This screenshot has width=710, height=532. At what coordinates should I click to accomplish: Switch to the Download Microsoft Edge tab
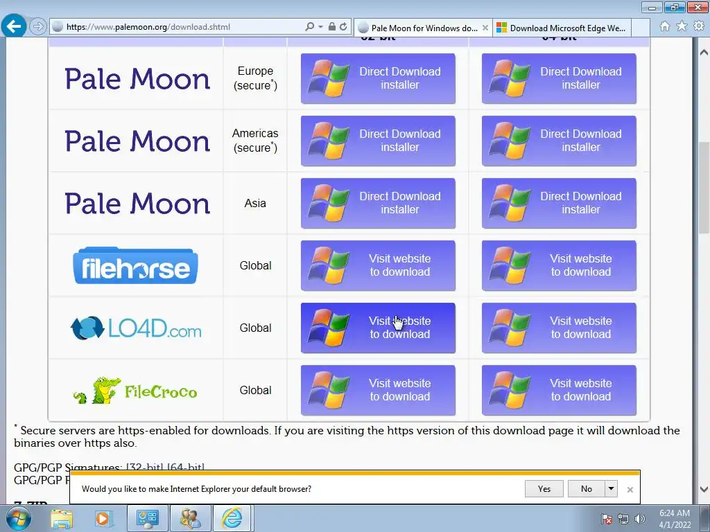point(562,28)
